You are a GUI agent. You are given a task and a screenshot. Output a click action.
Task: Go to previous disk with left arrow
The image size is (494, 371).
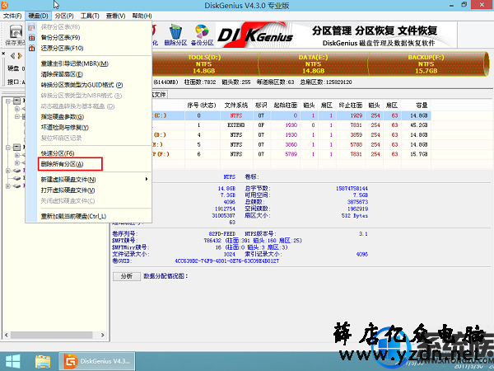[x=12, y=56]
